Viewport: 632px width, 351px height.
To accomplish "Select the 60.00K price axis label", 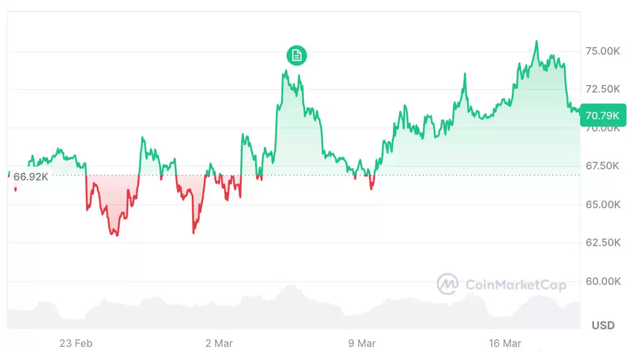I will tap(603, 281).
